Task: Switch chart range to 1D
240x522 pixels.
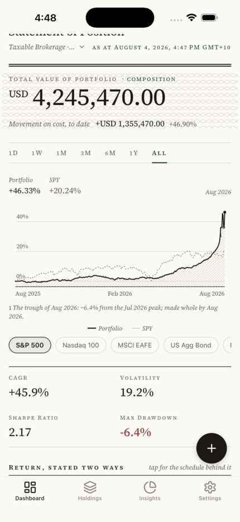Action: click(13, 153)
